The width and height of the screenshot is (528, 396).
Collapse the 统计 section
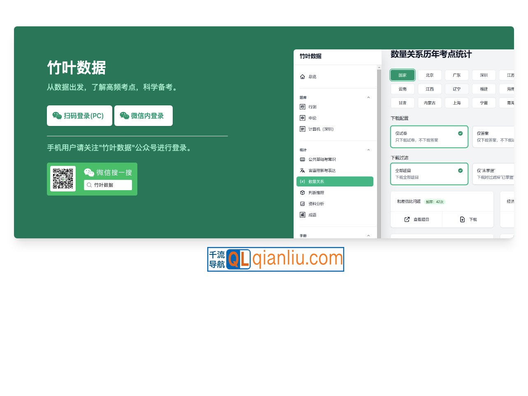(368, 149)
